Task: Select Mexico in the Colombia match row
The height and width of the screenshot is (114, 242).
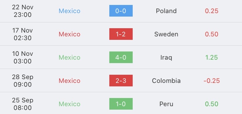Action: [70, 81]
